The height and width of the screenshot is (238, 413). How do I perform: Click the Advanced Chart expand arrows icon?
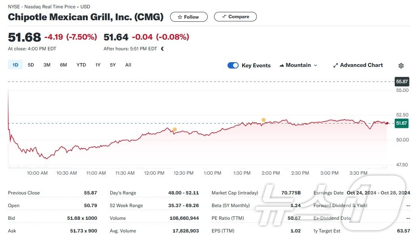(335, 65)
